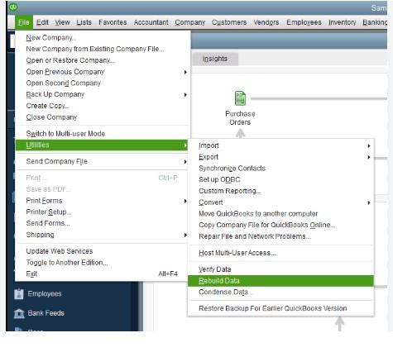
Task: Open the Favorites menu
Action: 113,22
